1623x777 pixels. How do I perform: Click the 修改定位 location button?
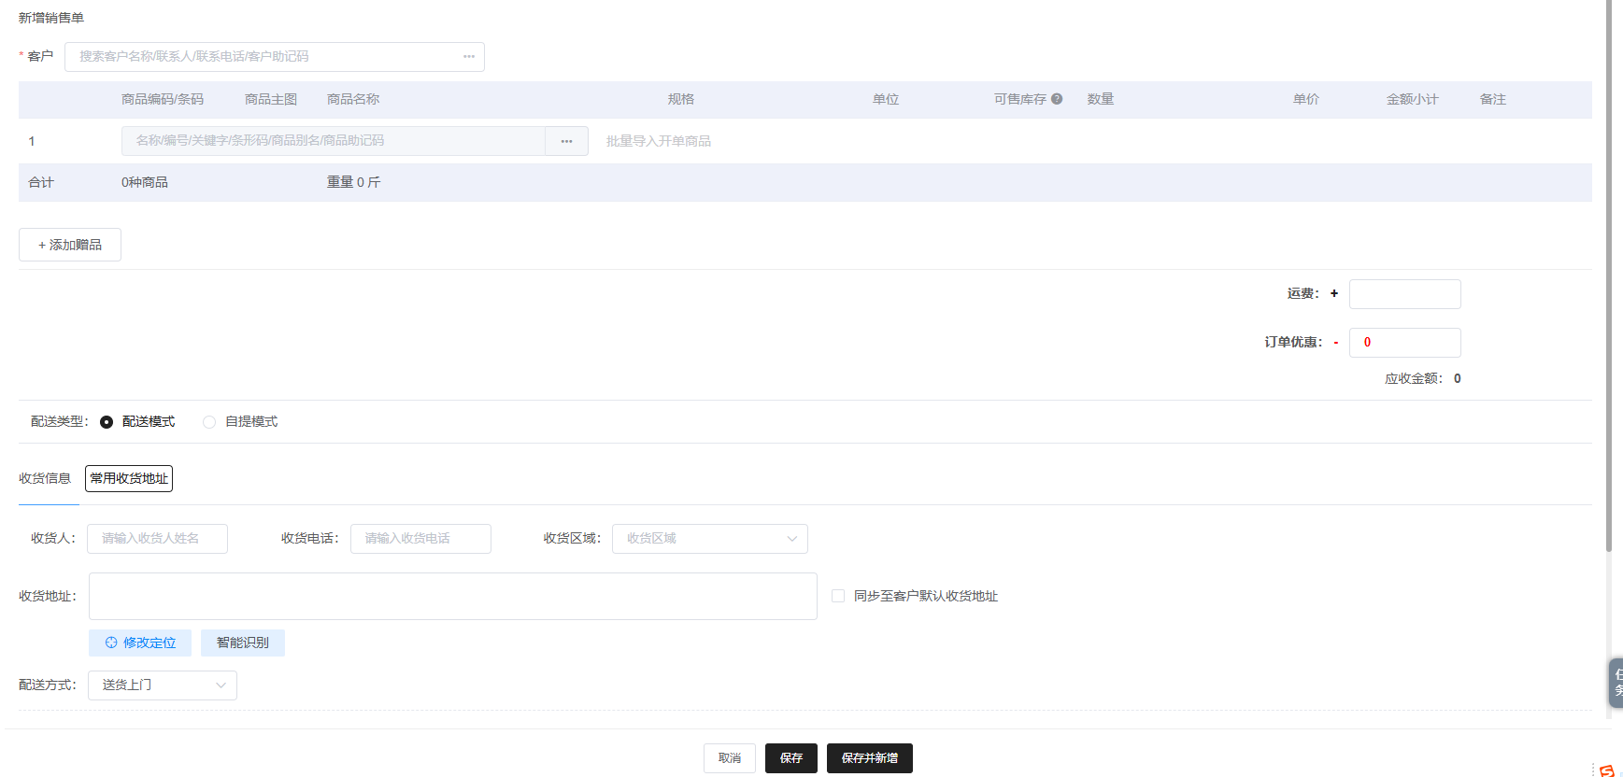pyautogui.click(x=140, y=643)
